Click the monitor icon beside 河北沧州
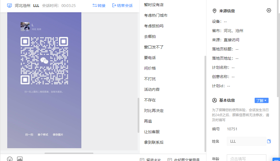280x161 pixels. pyautogui.click(x=9, y=6)
